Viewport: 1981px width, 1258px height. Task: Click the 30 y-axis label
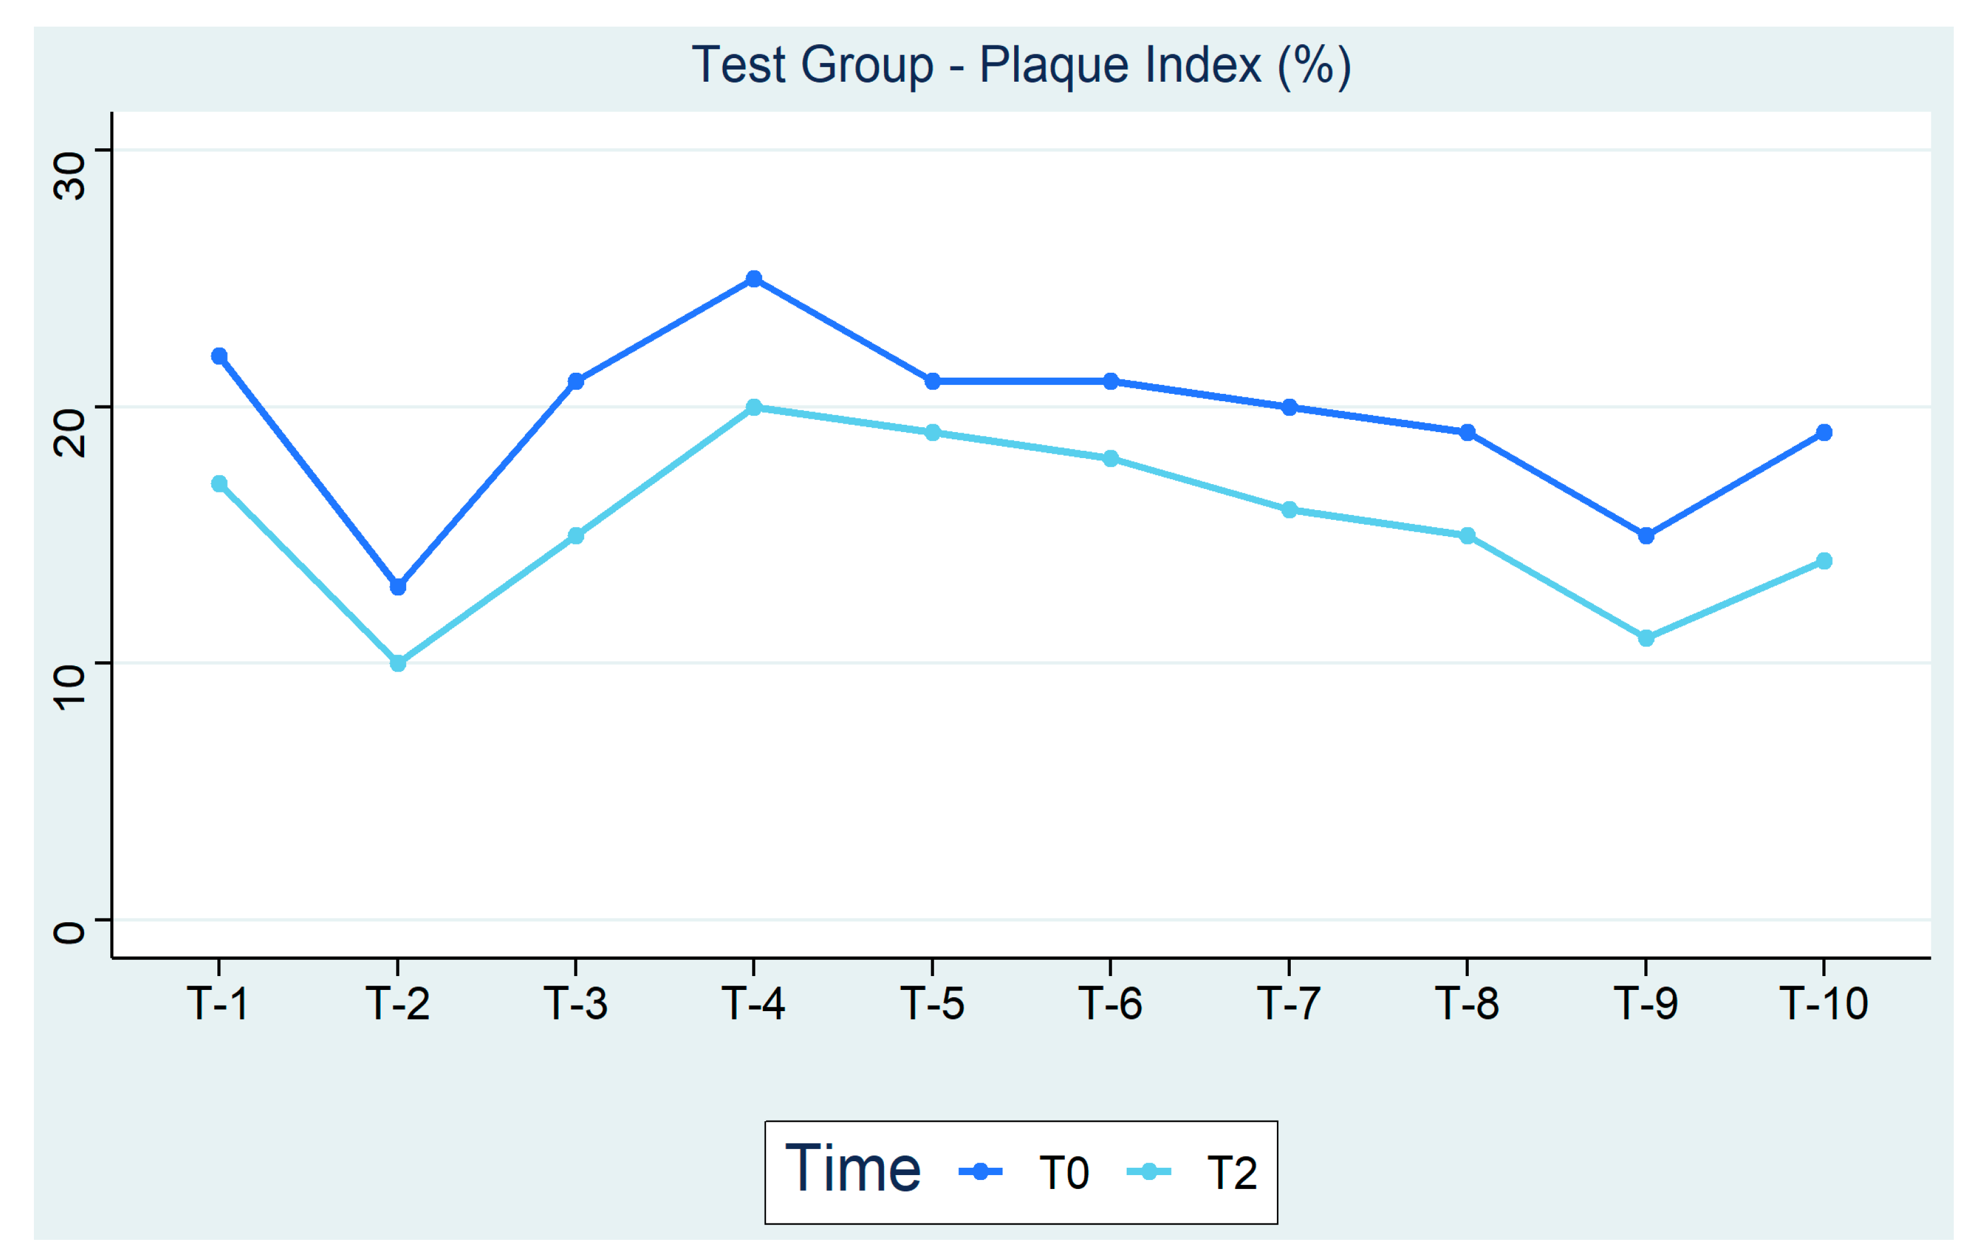(69, 175)
